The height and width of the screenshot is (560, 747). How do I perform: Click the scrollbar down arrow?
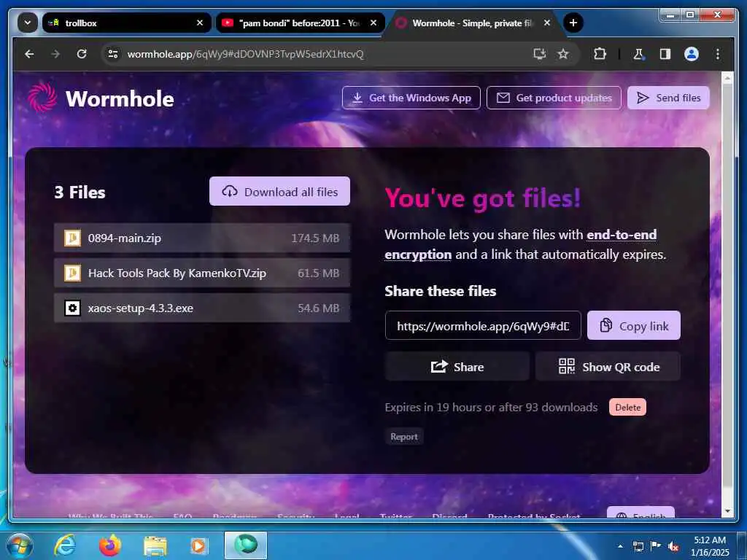[727, 511]
